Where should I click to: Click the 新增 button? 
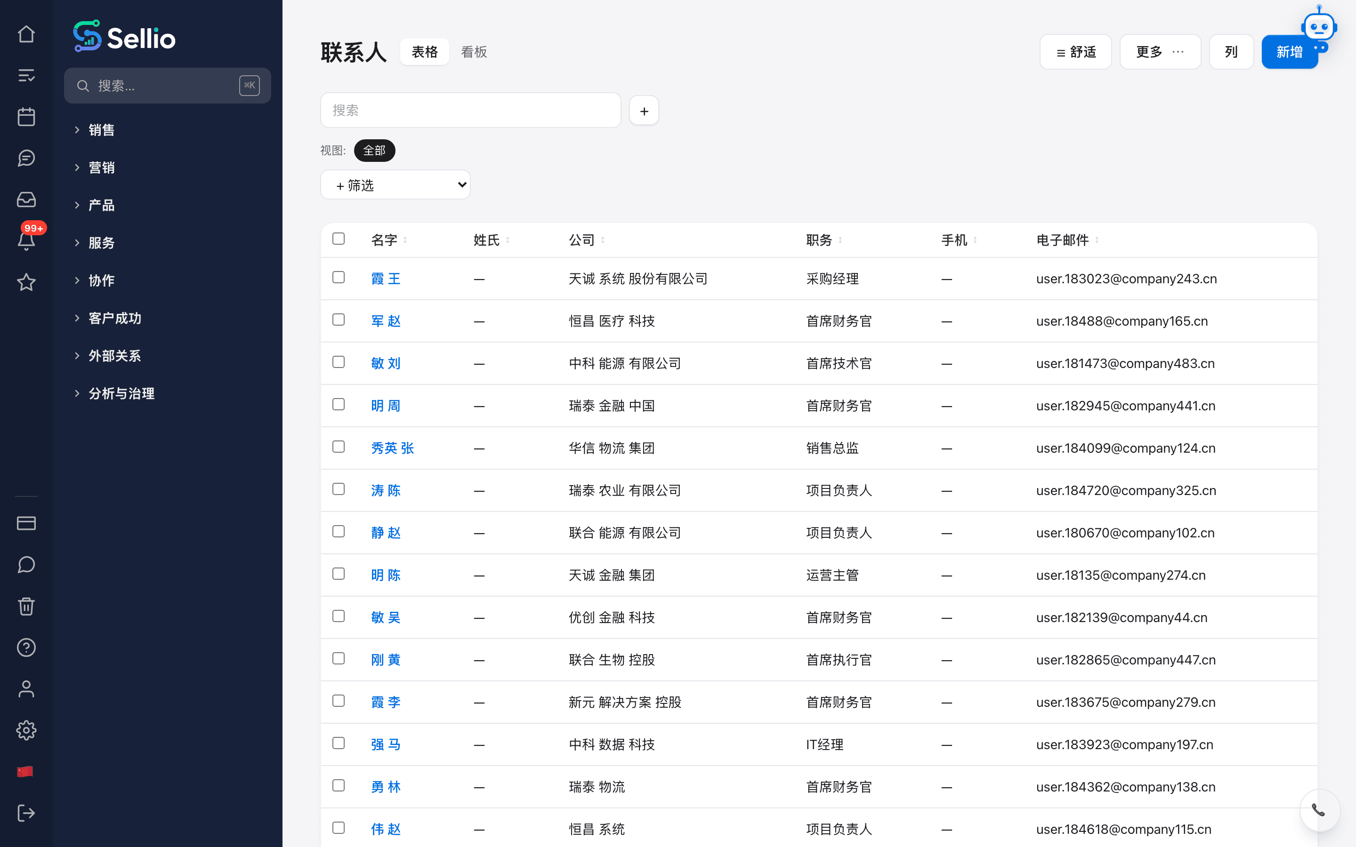(x=1289, y=52)
